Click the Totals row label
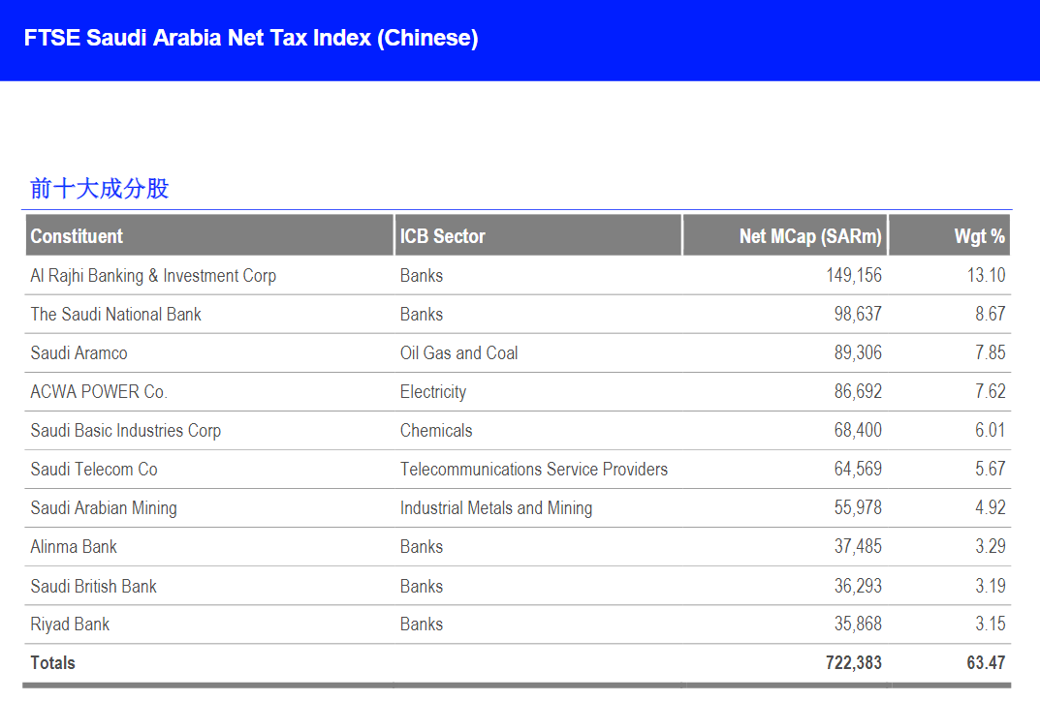Image resolution: width=1040 pixels, height=701 pixels. 52,662
